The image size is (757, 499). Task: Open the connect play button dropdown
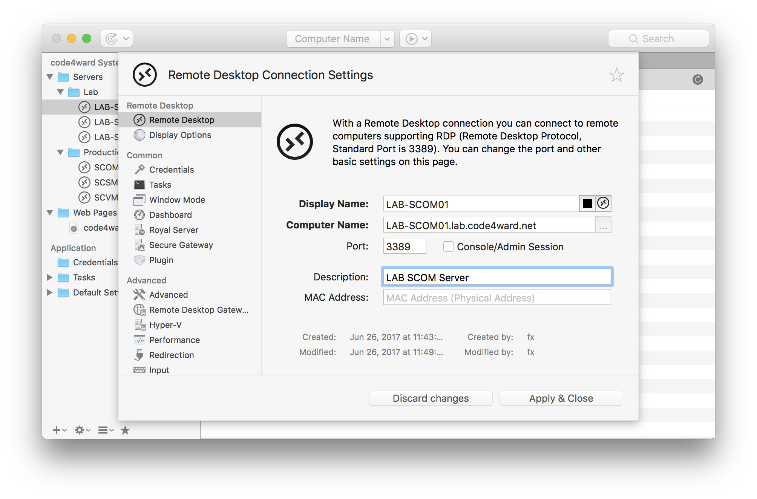click(x=424, y=39)
